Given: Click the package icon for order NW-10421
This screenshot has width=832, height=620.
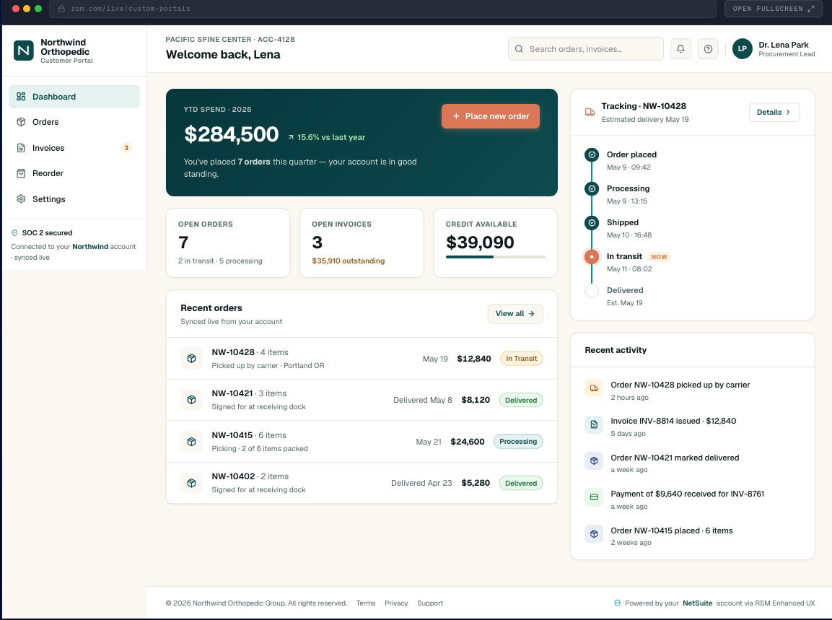Looking at the screenshot, I should (x=191, y=400).
